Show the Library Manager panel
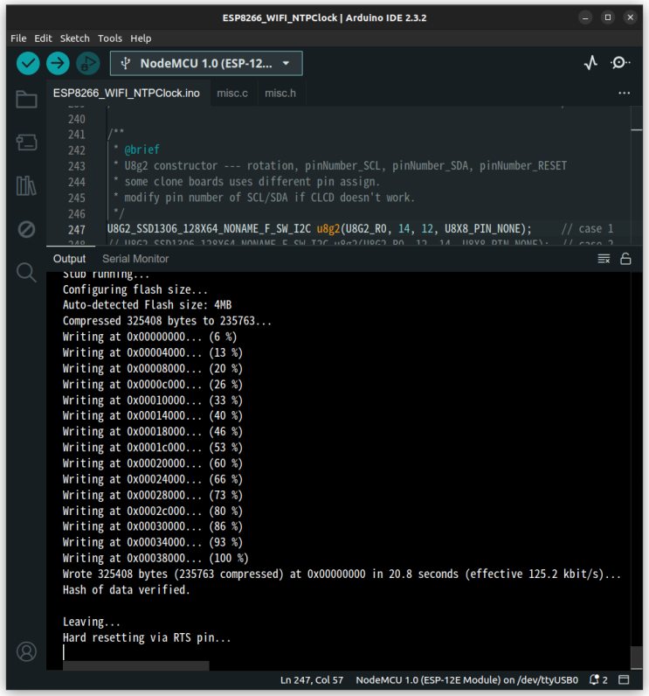 tap(26, 185)
